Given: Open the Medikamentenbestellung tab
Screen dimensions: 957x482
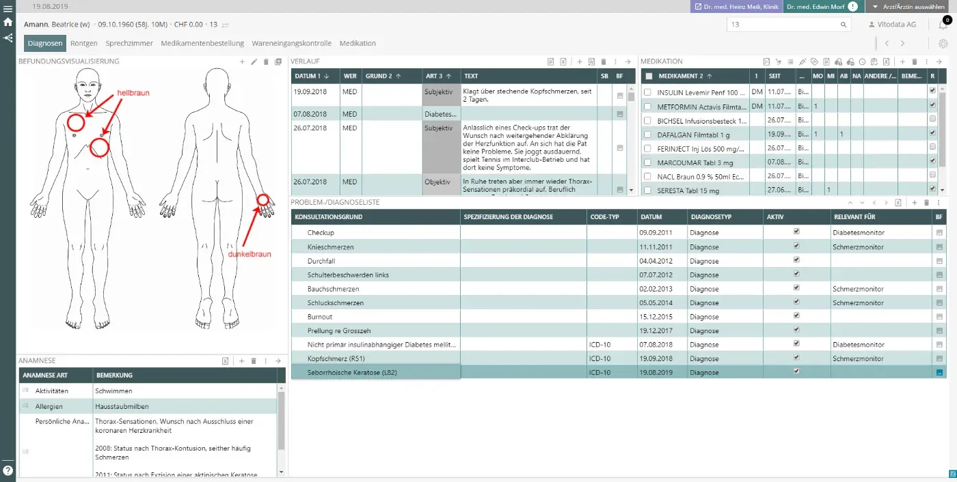Looking at the screenshot, I should [202, 43].
